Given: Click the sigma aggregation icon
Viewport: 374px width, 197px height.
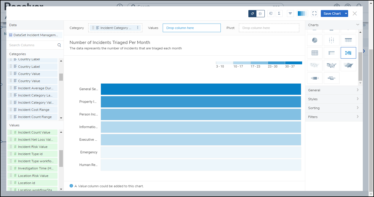Looking at the screenshot, I should 279,13.
